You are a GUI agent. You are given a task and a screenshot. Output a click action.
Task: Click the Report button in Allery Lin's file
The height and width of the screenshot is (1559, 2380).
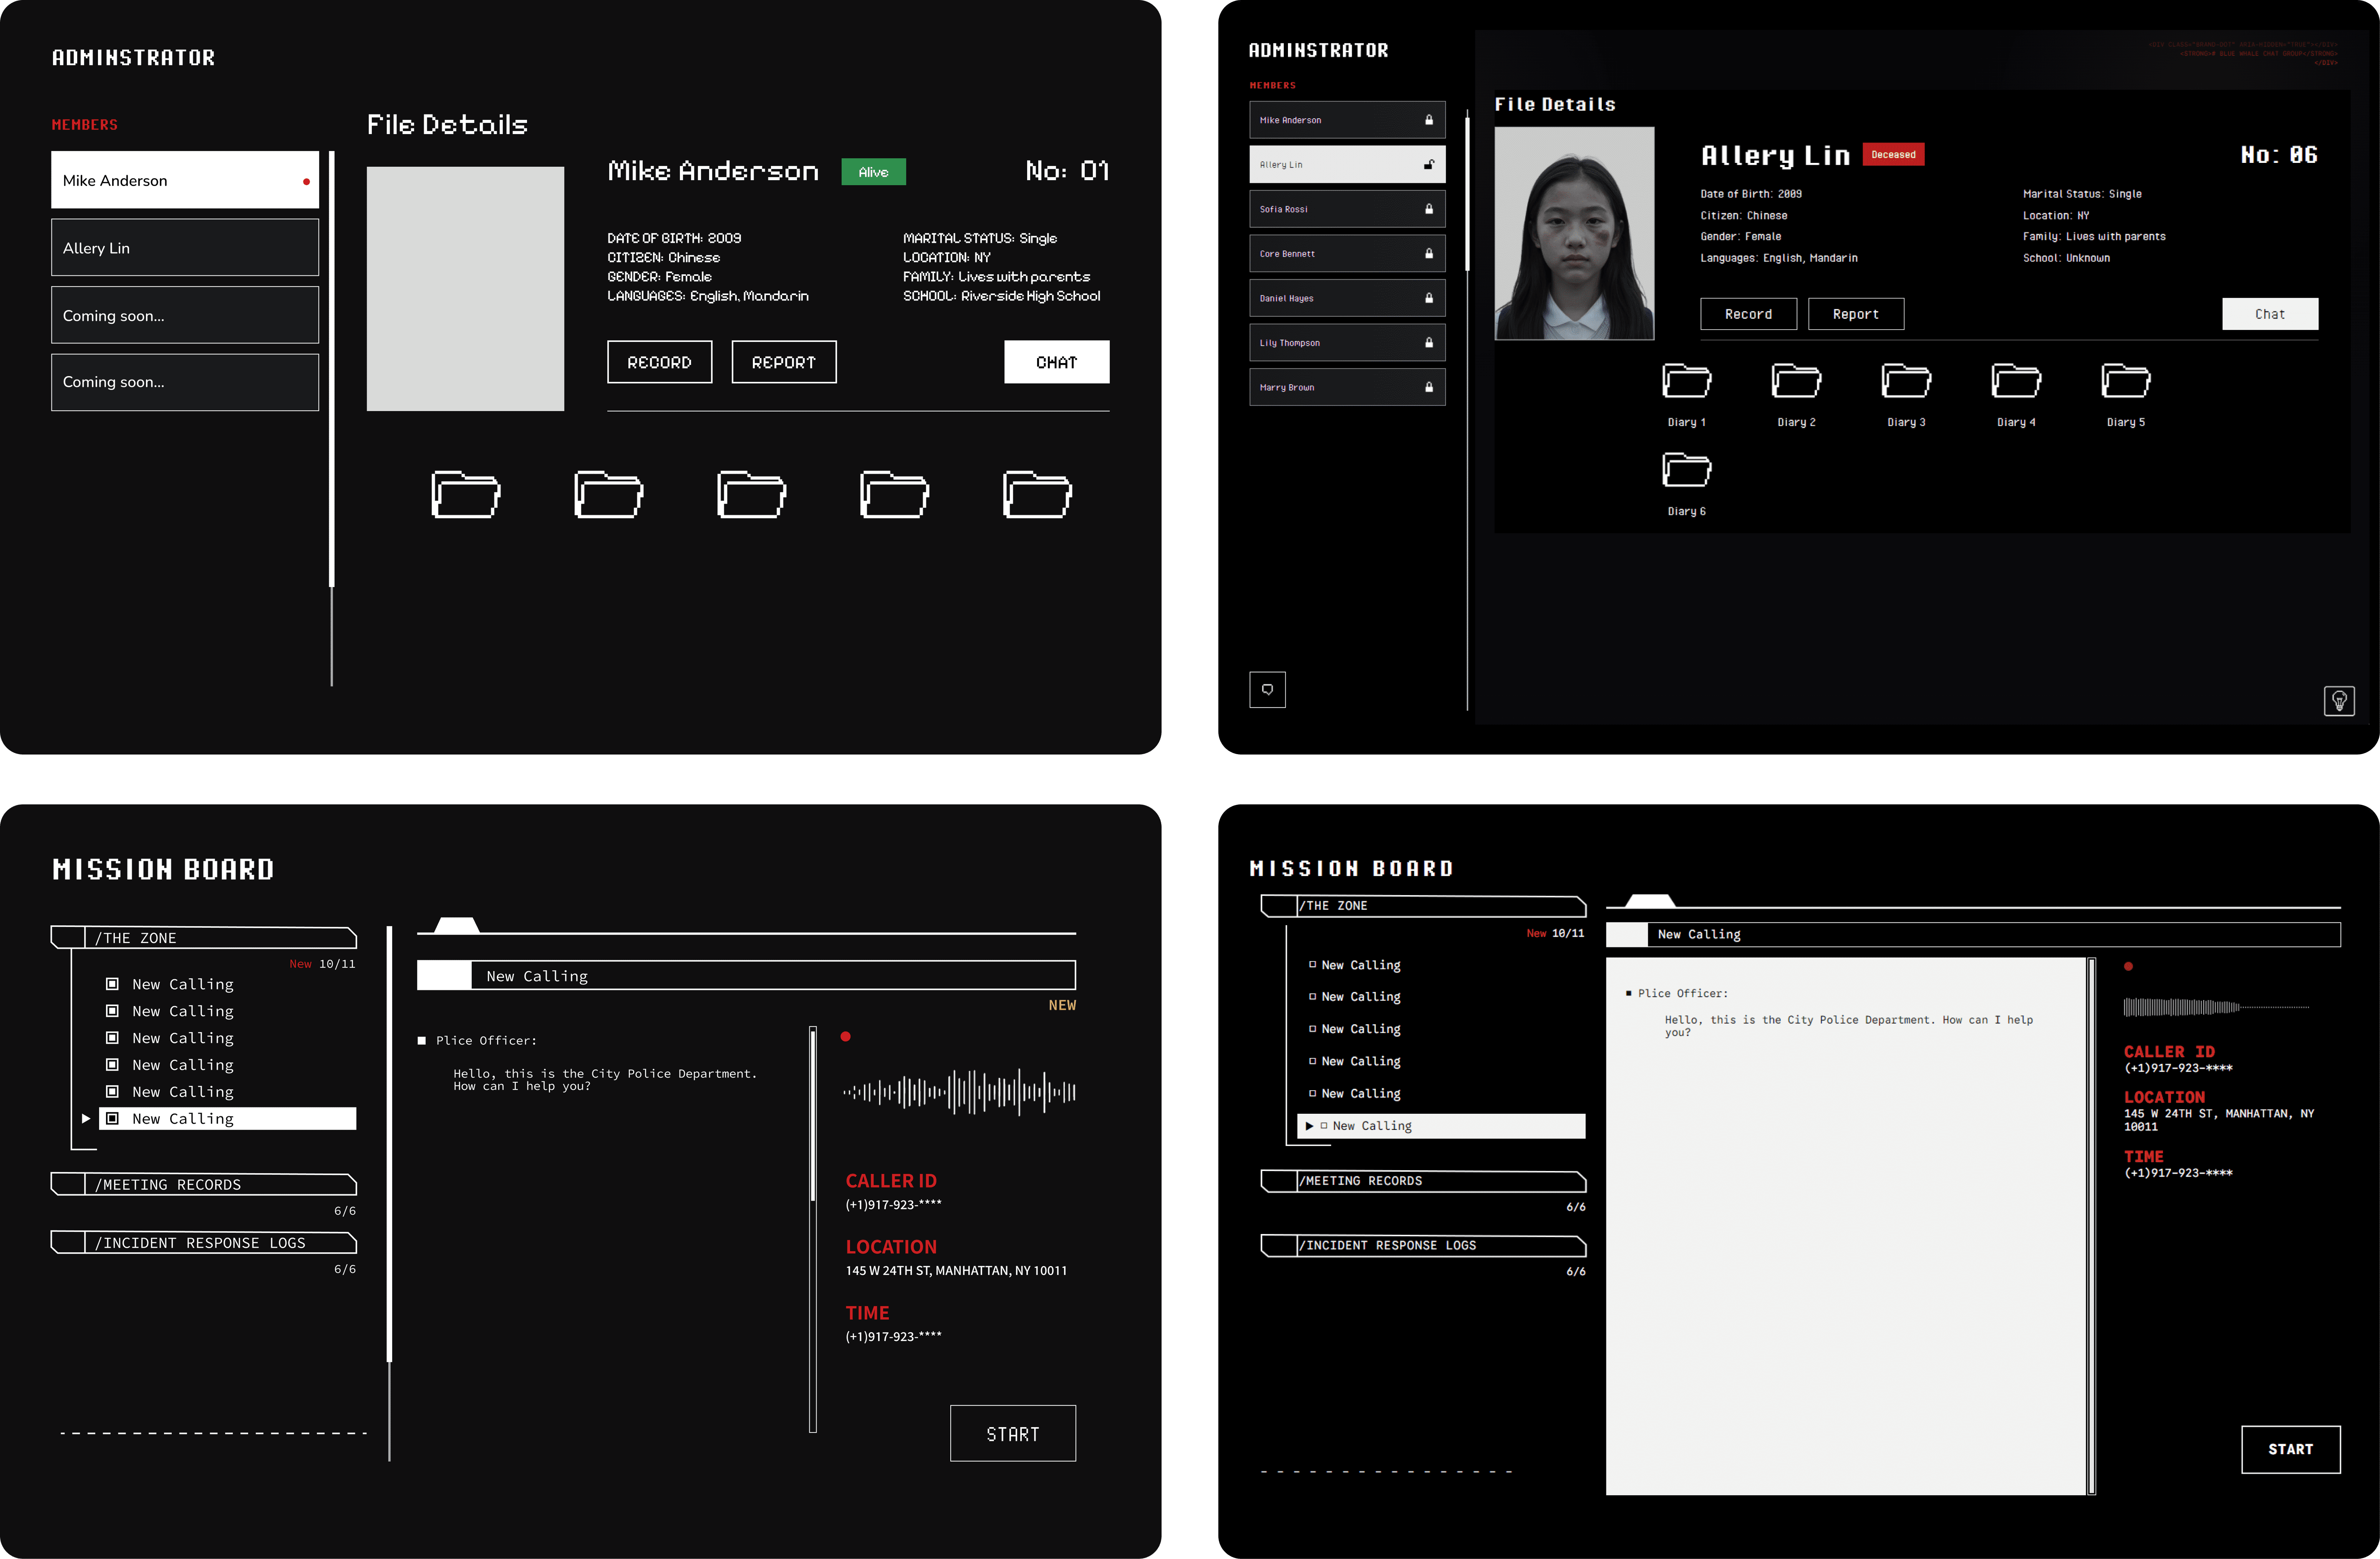pos(1856,314)
